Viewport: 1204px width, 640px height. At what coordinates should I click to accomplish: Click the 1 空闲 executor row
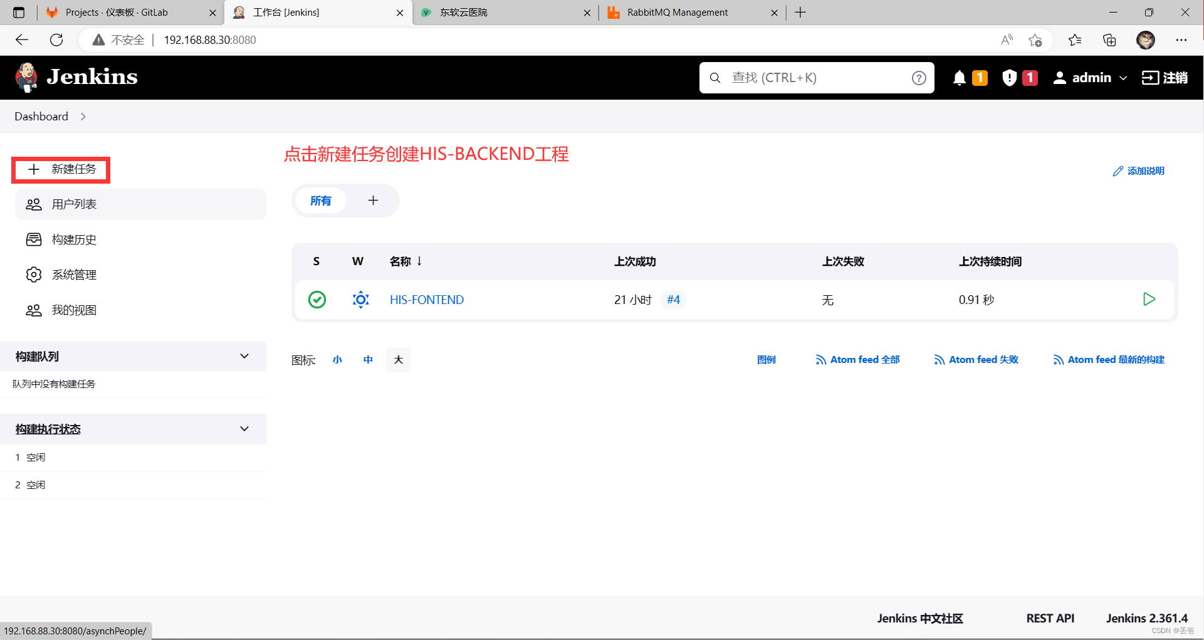click(x=133, y=458)
